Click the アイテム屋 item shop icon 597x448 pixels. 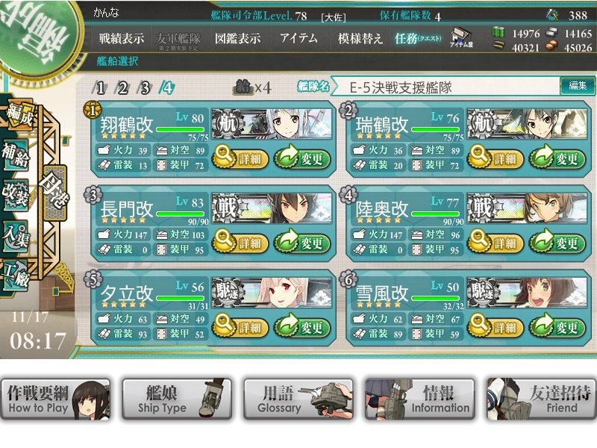click(x=461, y=37)
